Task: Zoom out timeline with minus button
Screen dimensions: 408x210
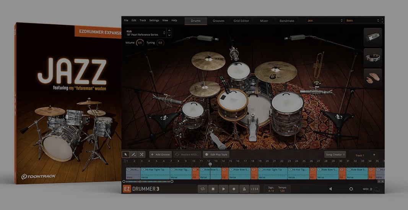Action: (x=379, y=181)
